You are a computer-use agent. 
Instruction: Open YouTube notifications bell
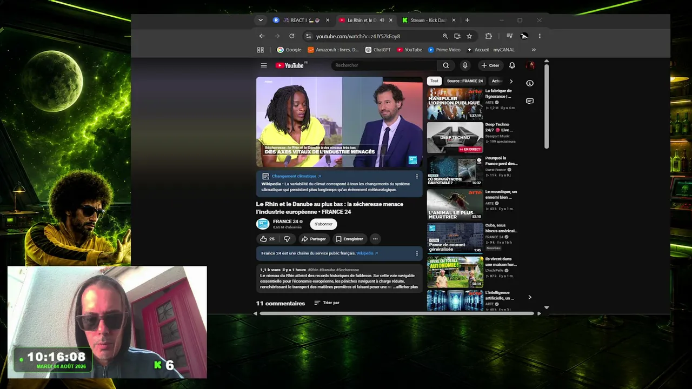tap(512, 65)
